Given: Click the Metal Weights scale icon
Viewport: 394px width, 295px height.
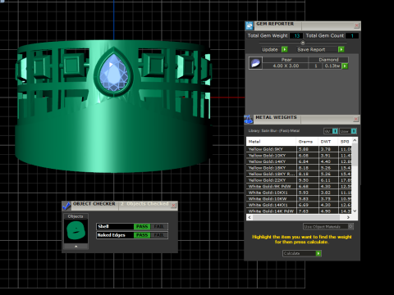Looking at the screenshot, I should point(249,120).
